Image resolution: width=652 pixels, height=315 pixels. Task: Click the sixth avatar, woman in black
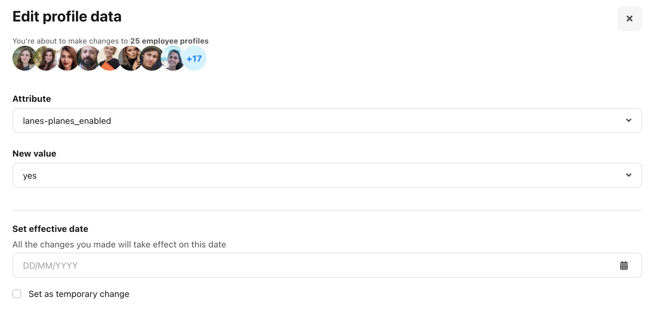[130, 58]
